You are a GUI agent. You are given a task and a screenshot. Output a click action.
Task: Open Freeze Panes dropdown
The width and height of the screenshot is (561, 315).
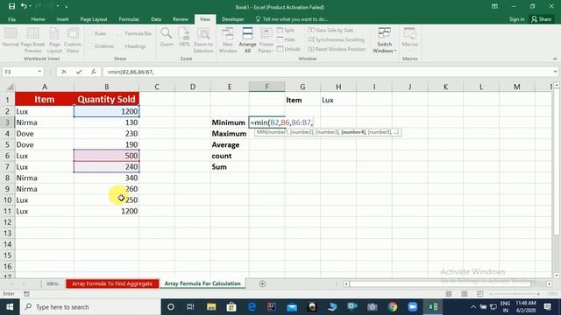point(266,40)
